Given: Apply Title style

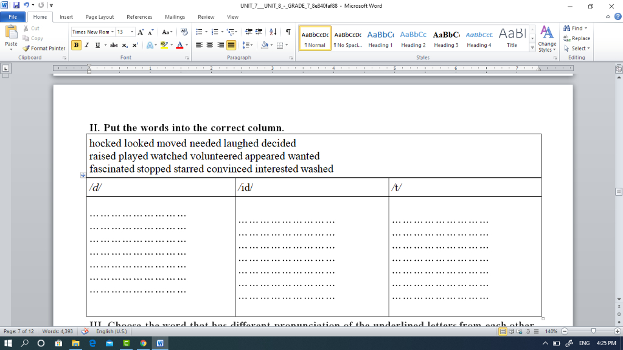Looking at the screenshot, I should [512, 39].
